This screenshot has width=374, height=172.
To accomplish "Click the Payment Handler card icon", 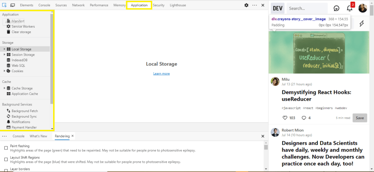I will pos(8,127).
